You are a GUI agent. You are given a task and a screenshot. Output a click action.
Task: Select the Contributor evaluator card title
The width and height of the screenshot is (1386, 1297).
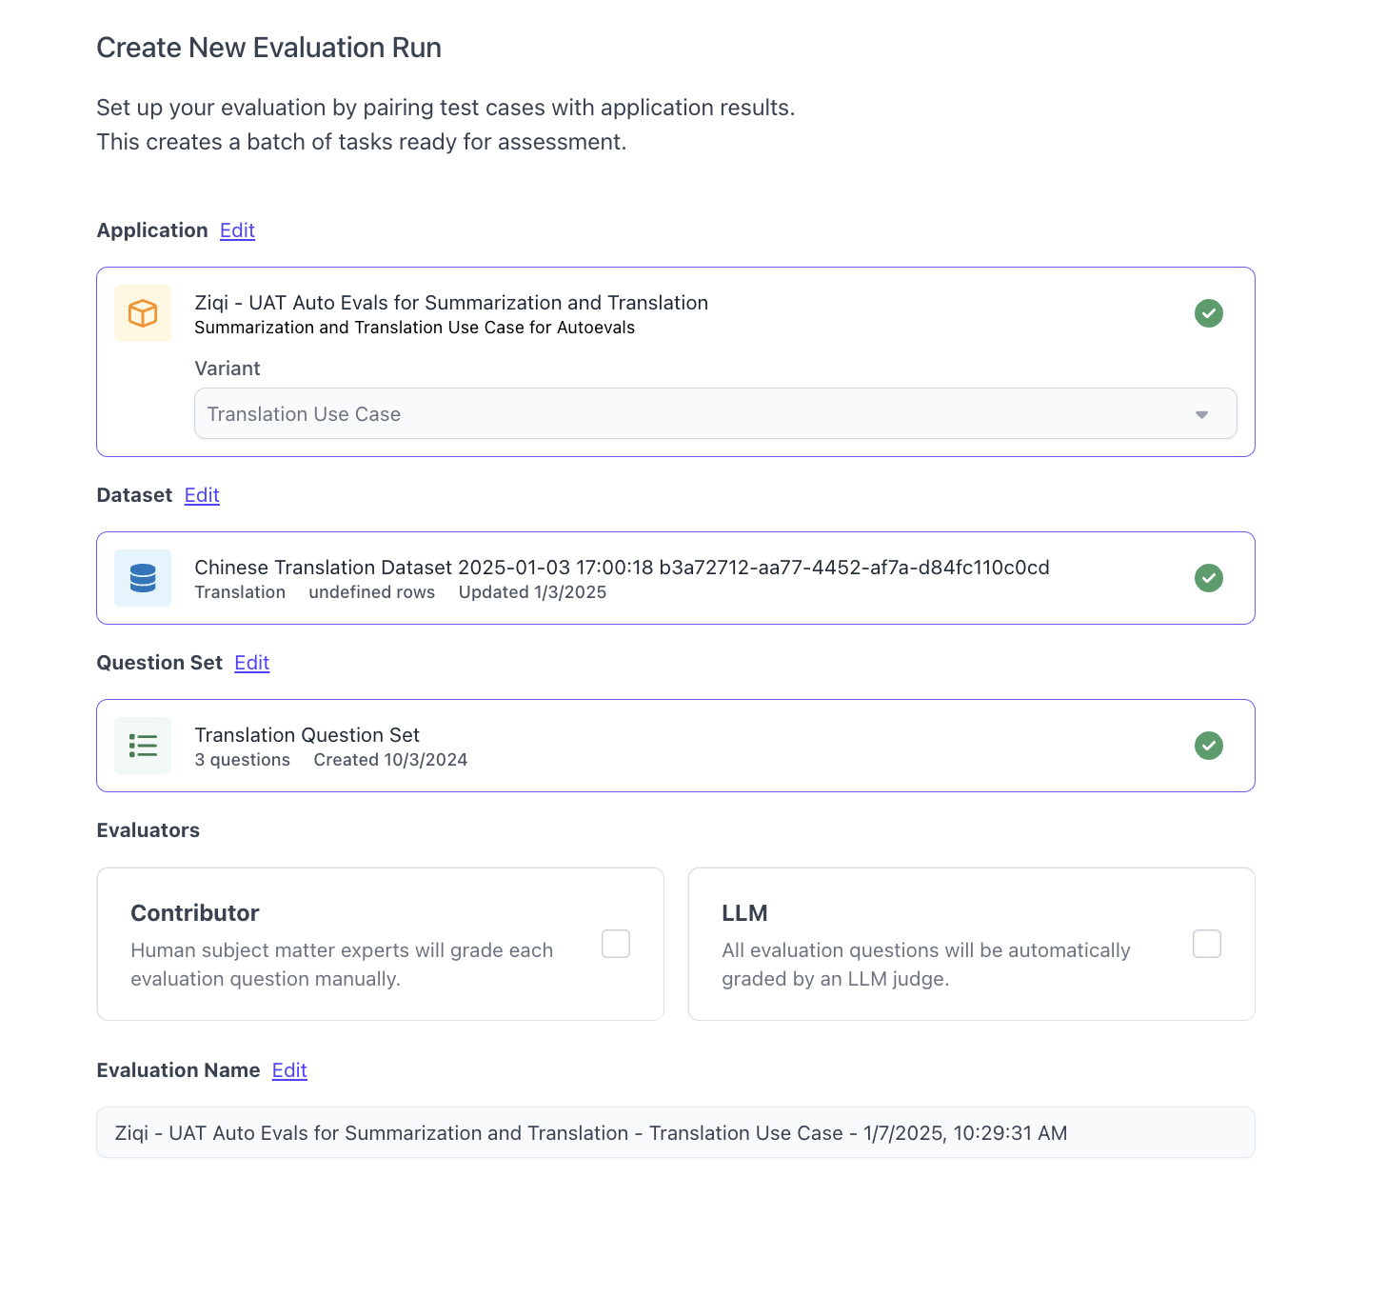pos(195,913)
